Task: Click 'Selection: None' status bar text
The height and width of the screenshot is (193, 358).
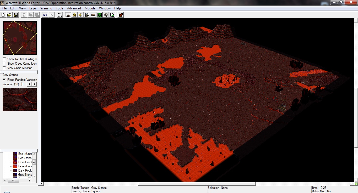Action: pos(218,188)
